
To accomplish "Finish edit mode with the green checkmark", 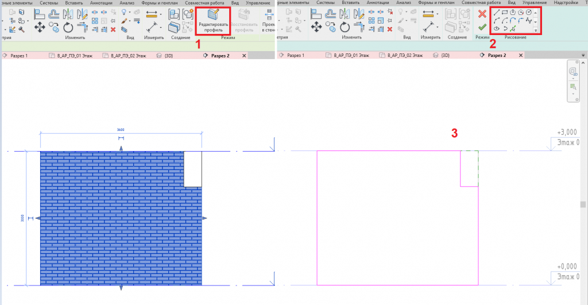I will click(482, 27).
